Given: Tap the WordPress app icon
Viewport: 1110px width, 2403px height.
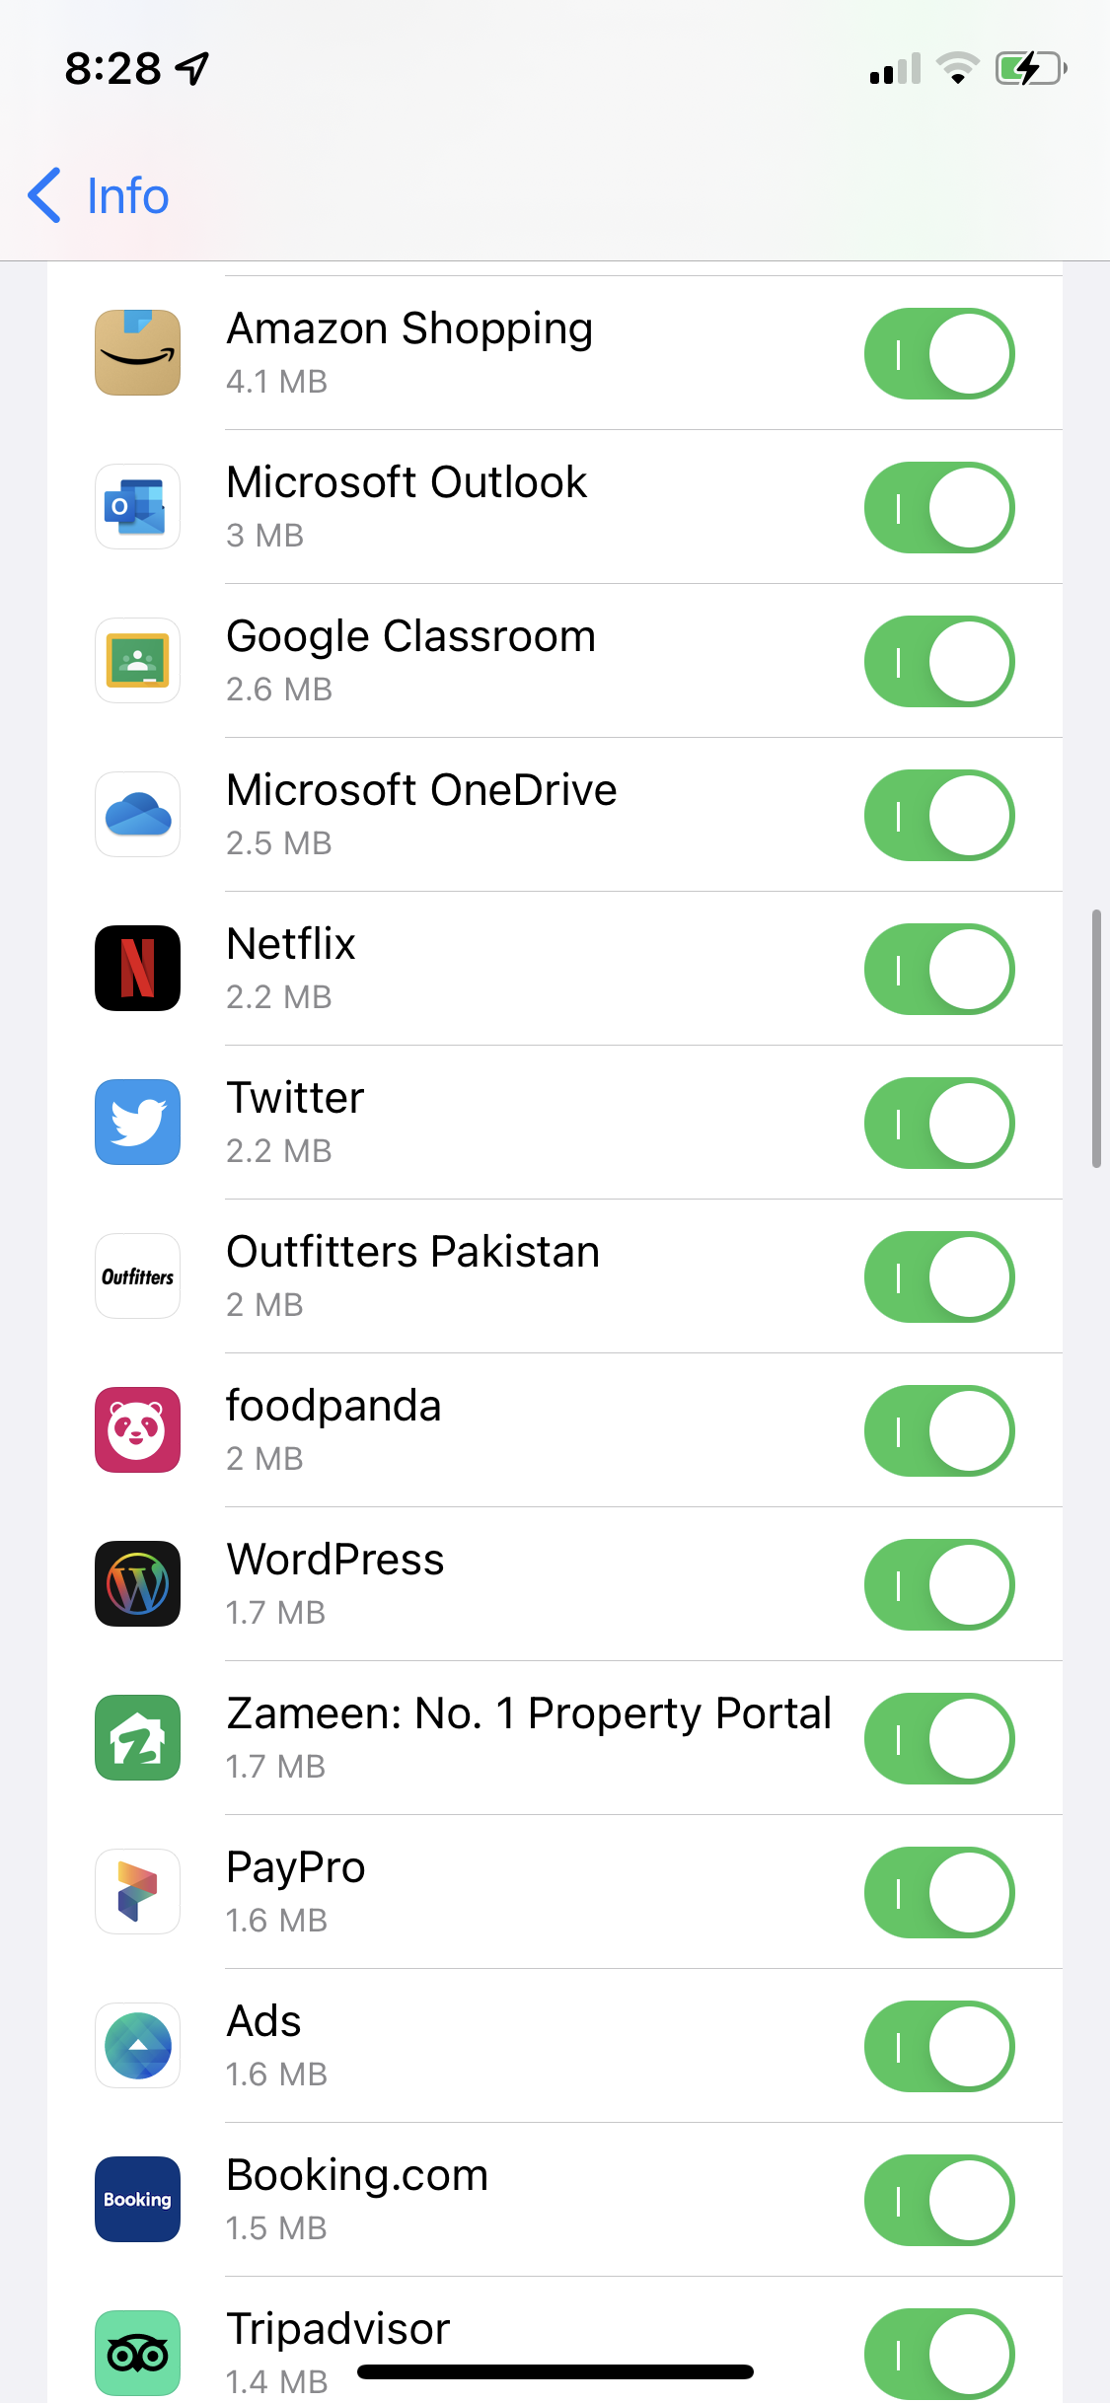Looking at the screenshot, I should point(137,1584).
